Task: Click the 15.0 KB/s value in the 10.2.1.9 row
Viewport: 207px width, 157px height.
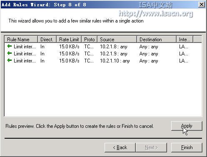Action: tap(69, 54)
